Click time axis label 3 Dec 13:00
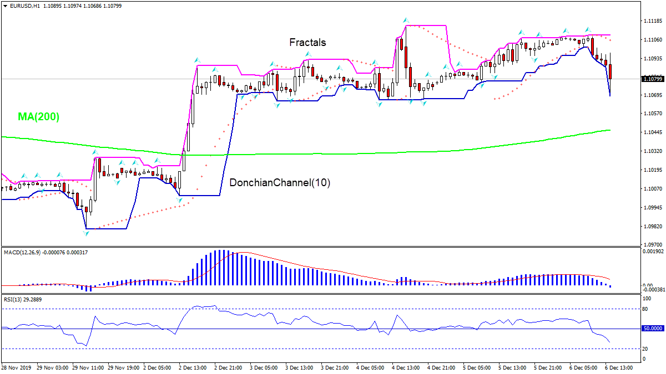This screenshot has height=374, width=666. click(x=300, y=367)
